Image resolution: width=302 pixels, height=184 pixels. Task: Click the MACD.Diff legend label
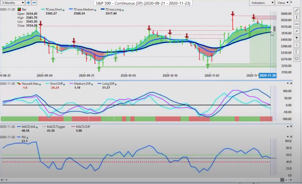[83, 127]
